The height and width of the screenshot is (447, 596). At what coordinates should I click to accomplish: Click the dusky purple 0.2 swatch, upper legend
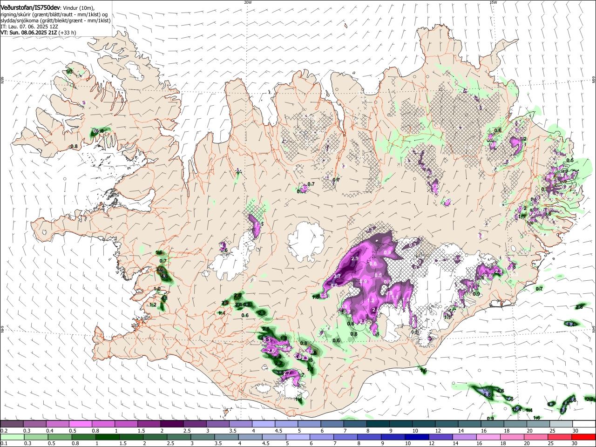(12, 424)
